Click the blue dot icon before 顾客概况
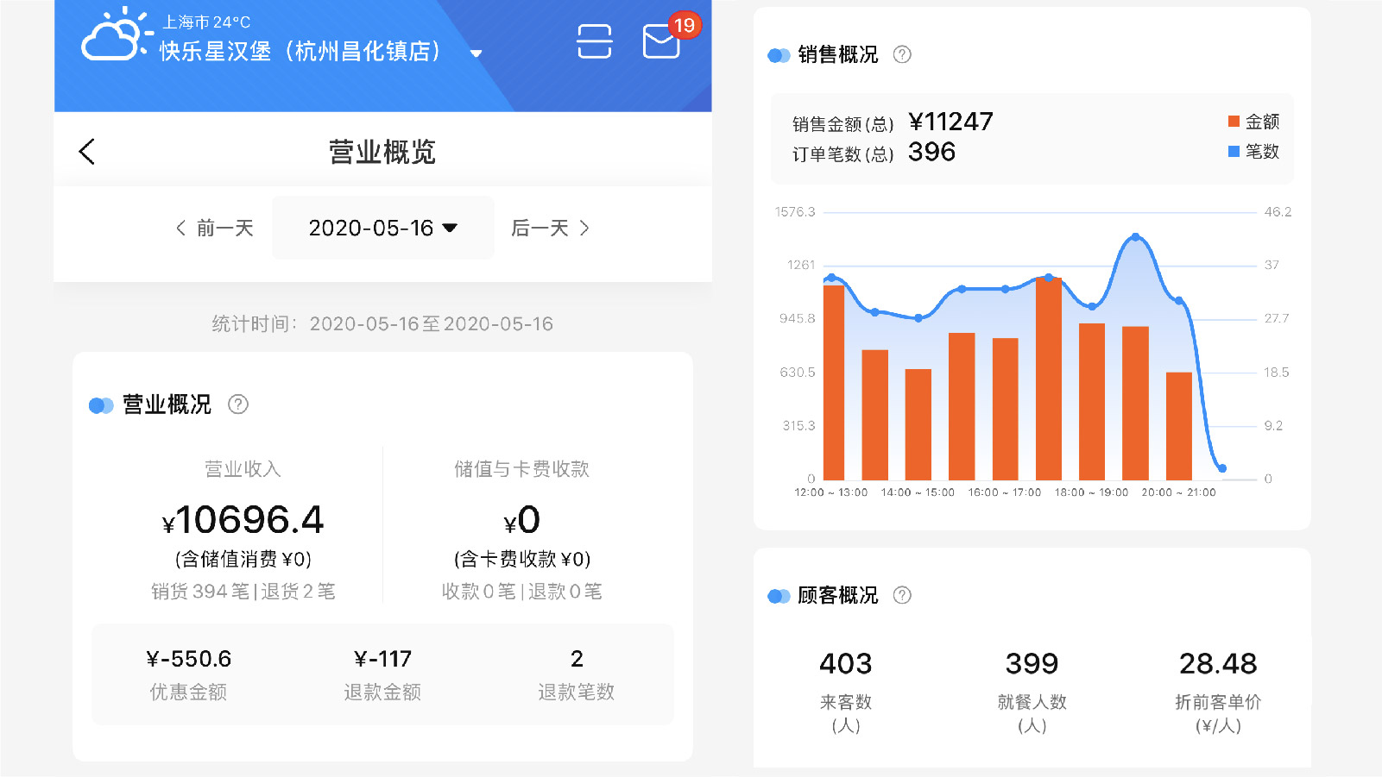This screenshot has width=1382, height=777. (x=778, y=595)
